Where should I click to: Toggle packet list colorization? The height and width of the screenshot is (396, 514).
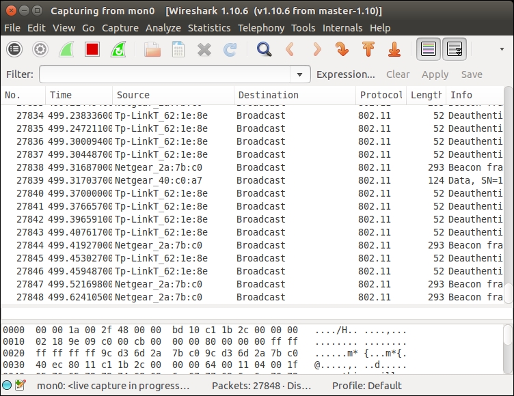(x=429, y=49)
